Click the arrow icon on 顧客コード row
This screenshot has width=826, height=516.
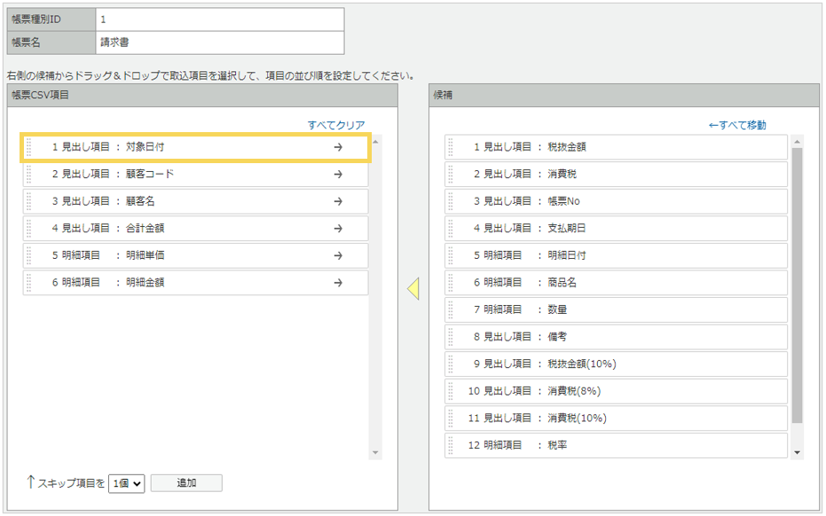coord(338,175)
